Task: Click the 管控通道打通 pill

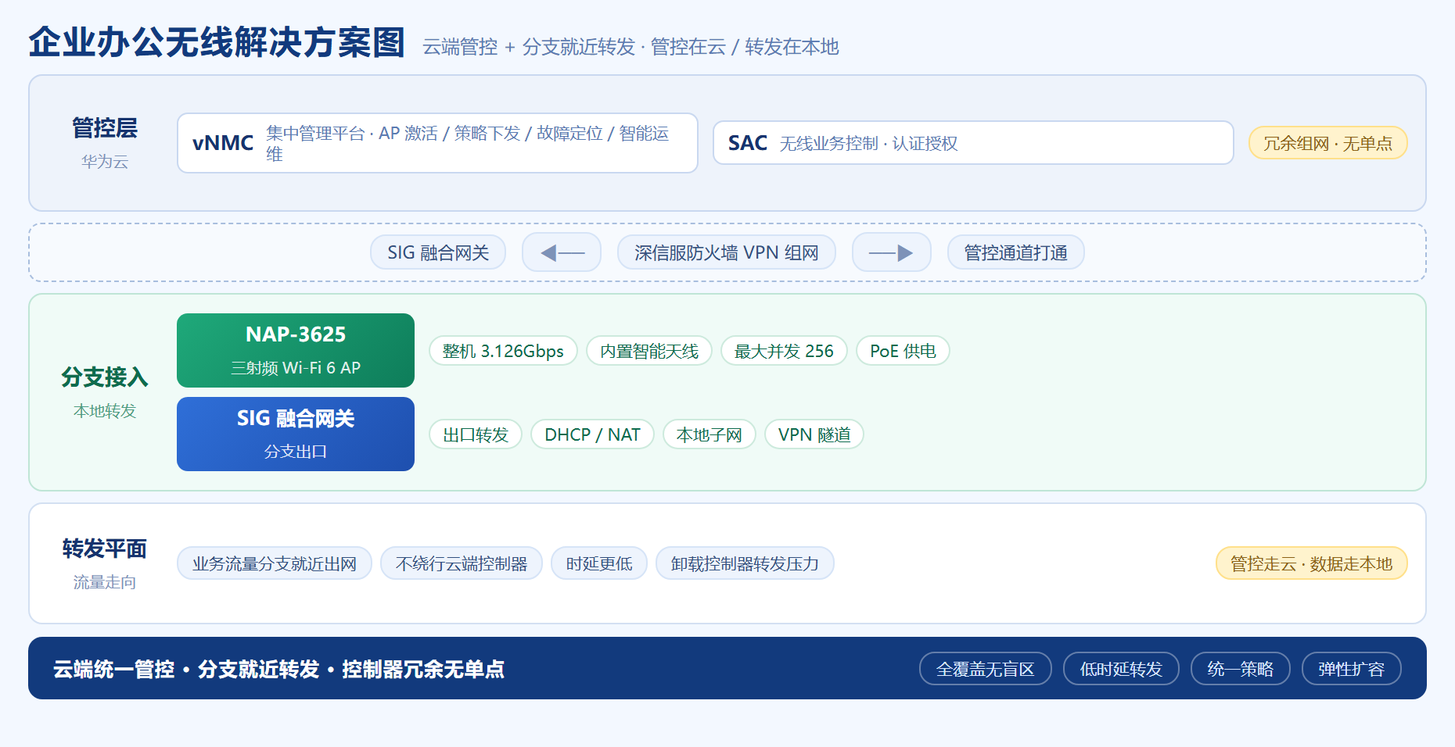Action: [x=1015, y=252]
